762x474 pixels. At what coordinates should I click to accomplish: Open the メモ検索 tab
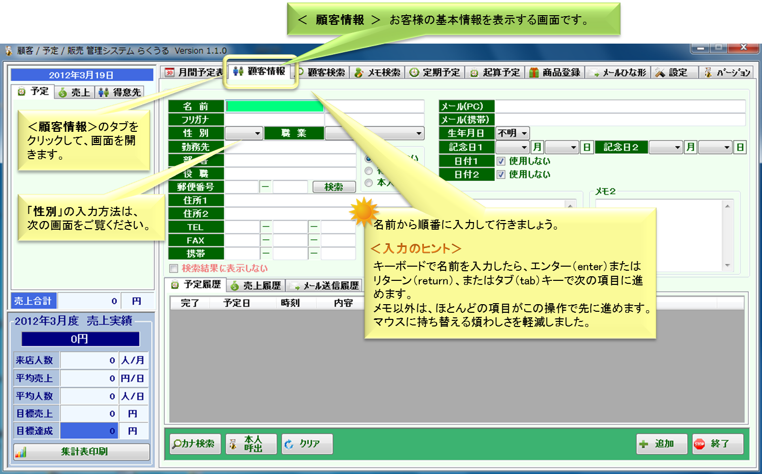coord(378,72)
